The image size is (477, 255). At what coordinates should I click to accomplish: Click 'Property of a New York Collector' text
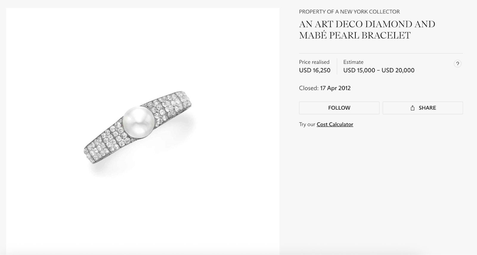349,12
